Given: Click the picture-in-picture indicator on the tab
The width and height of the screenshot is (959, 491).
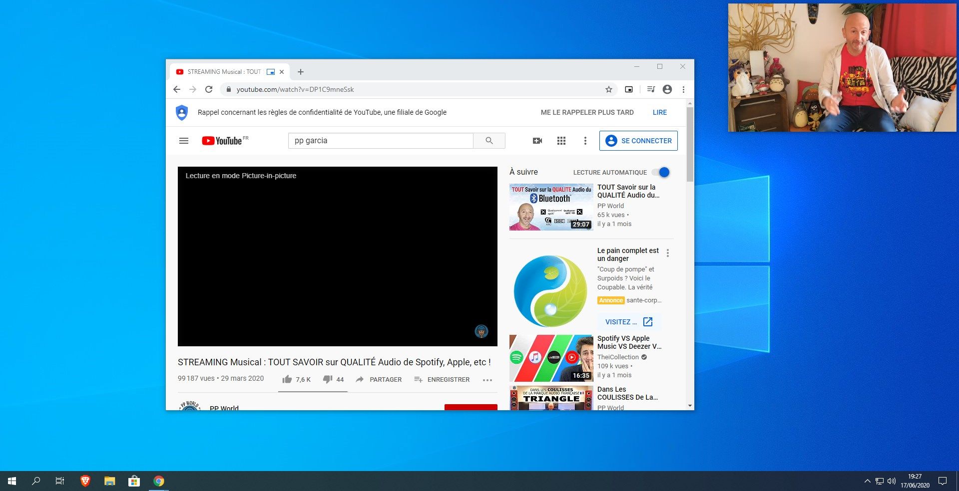Looking at the screenshot, I should point(271,72).
